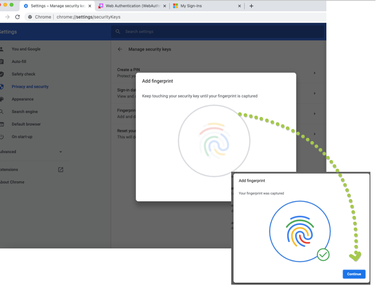Expand the Fingerprints row arrow
Viewport: 383px width, 285px height.
click(315, 114)
